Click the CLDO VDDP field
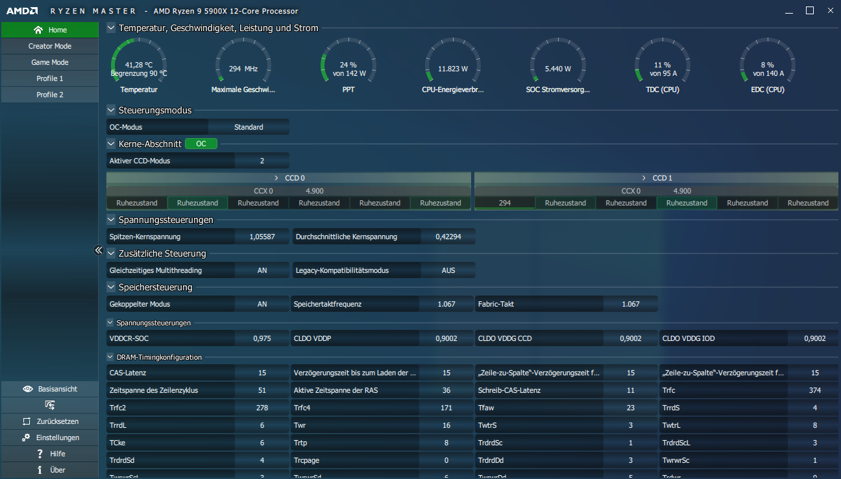This screenshot has width=841, height=479. (x=382, y=338)
